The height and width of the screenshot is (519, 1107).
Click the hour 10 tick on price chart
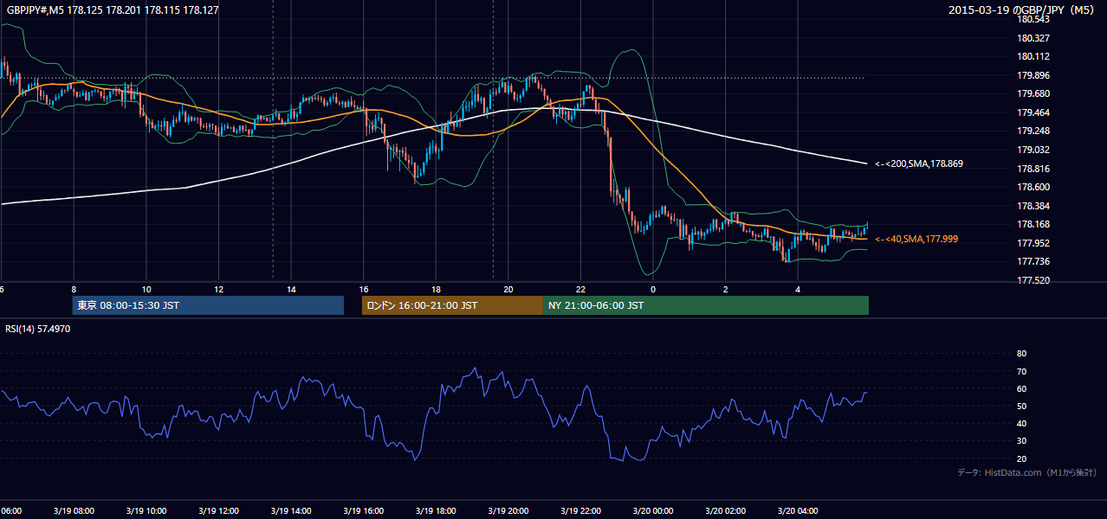click(x=146, y=289)
